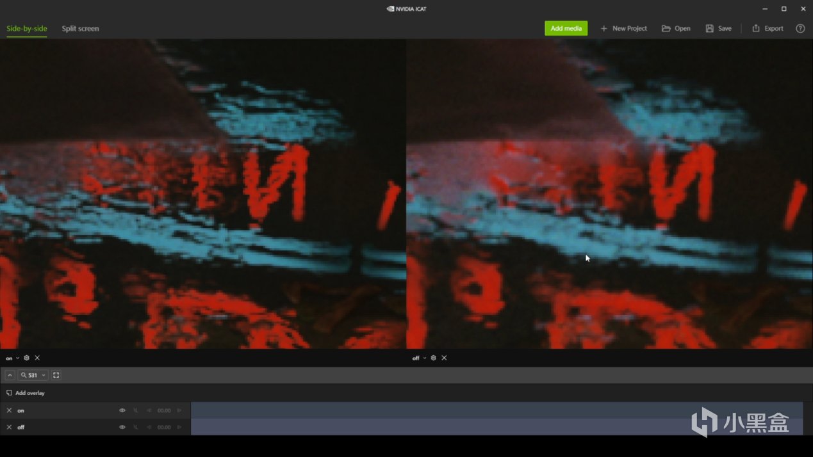Click Add overlay
This screenshot has width=813, height=457.
26,393
